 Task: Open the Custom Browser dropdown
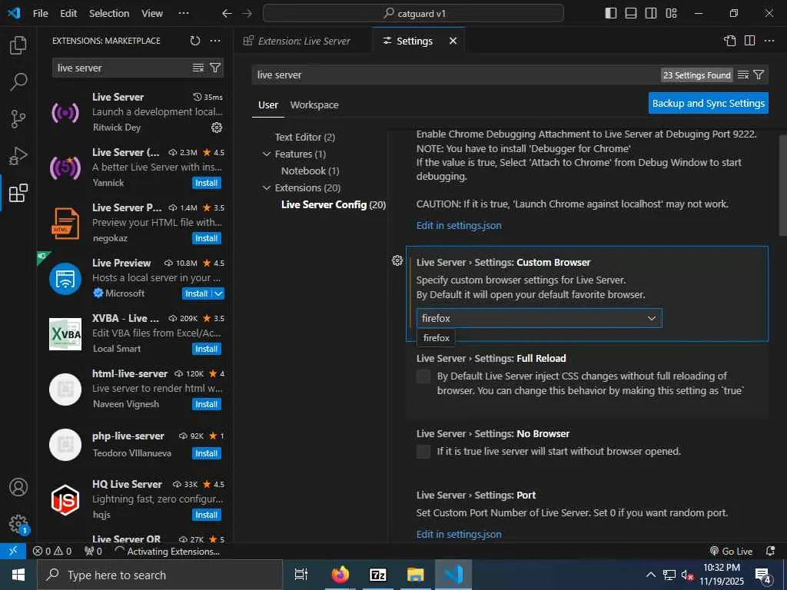coord(539,318)
